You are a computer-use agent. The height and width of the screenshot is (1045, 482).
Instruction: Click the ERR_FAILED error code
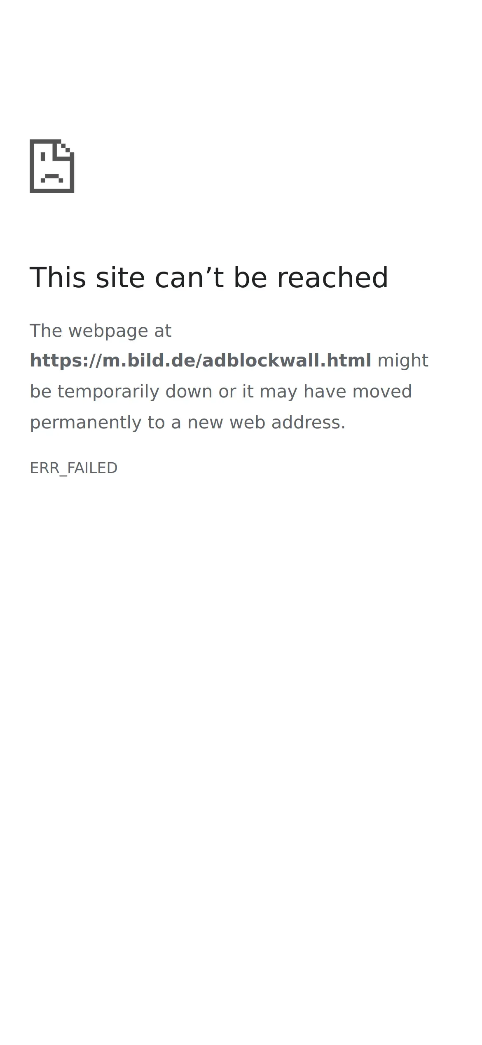(74, 468)
